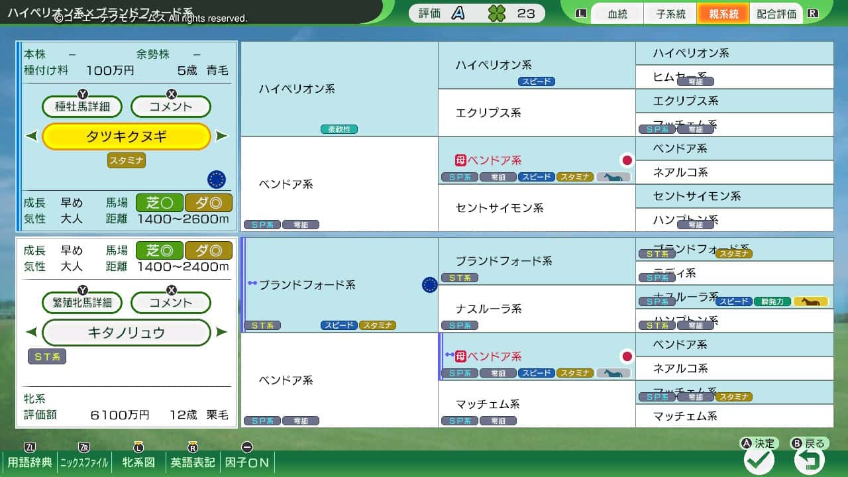Image resolution: width=848 pixels, height=477 pixels.
Task: Click the Japan flag in upper ベンドア系 row
Action: pyautogui.click(x=627, y=160)
